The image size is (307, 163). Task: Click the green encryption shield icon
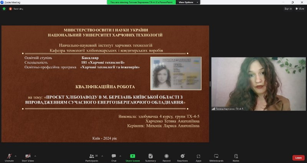click(x=4, y=9)
